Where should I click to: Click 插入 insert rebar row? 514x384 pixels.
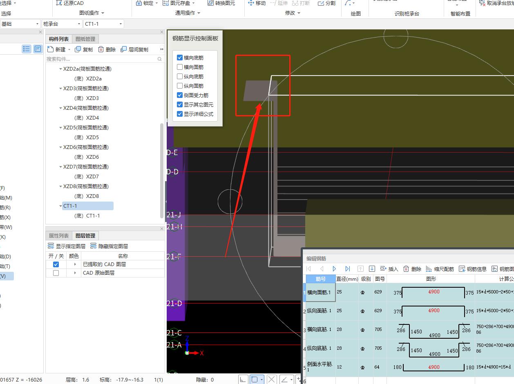(x=389, y=269)
